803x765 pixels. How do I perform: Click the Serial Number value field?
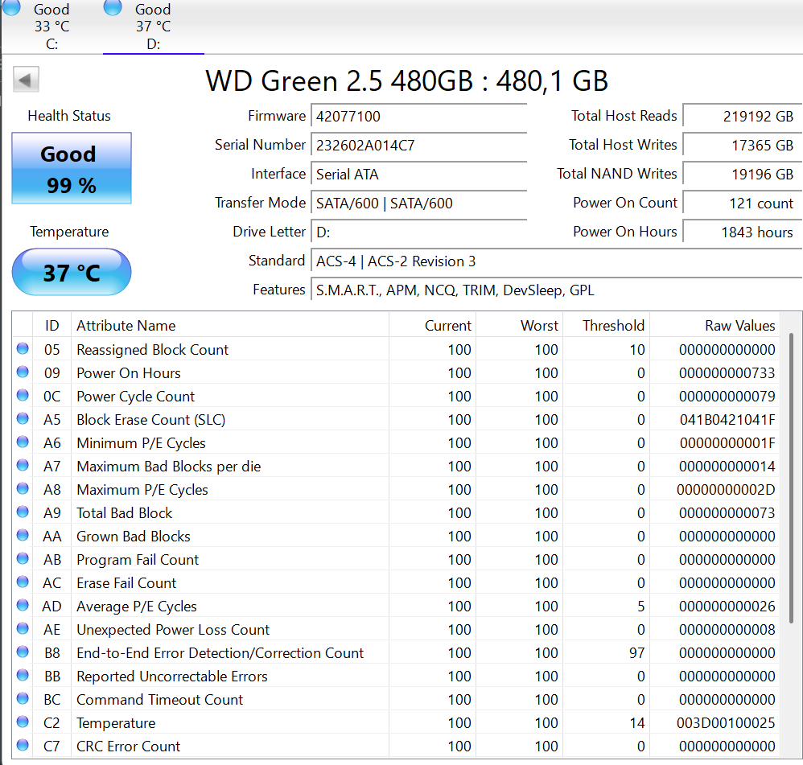[418, 146]
